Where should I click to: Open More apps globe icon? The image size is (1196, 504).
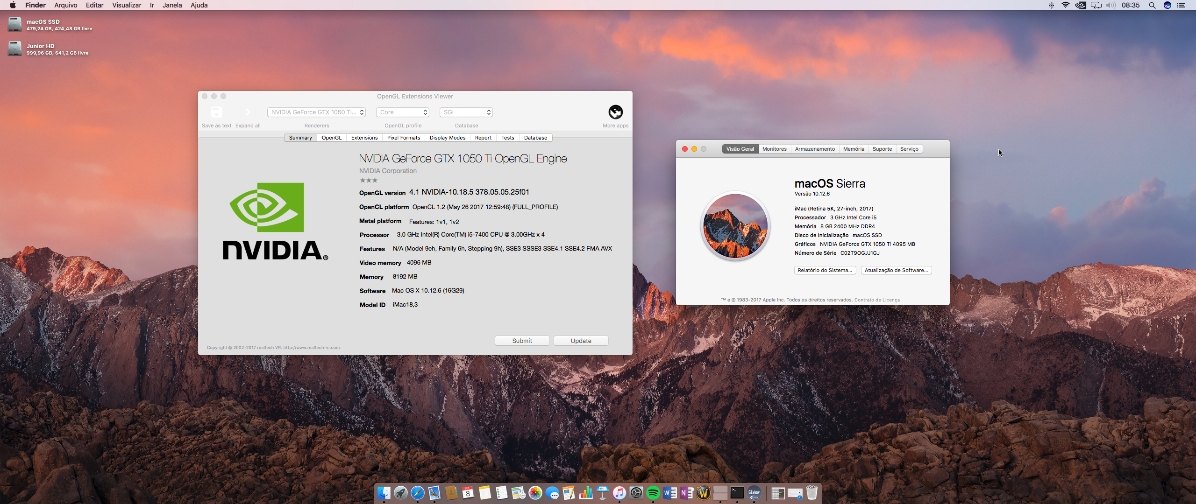615,112
